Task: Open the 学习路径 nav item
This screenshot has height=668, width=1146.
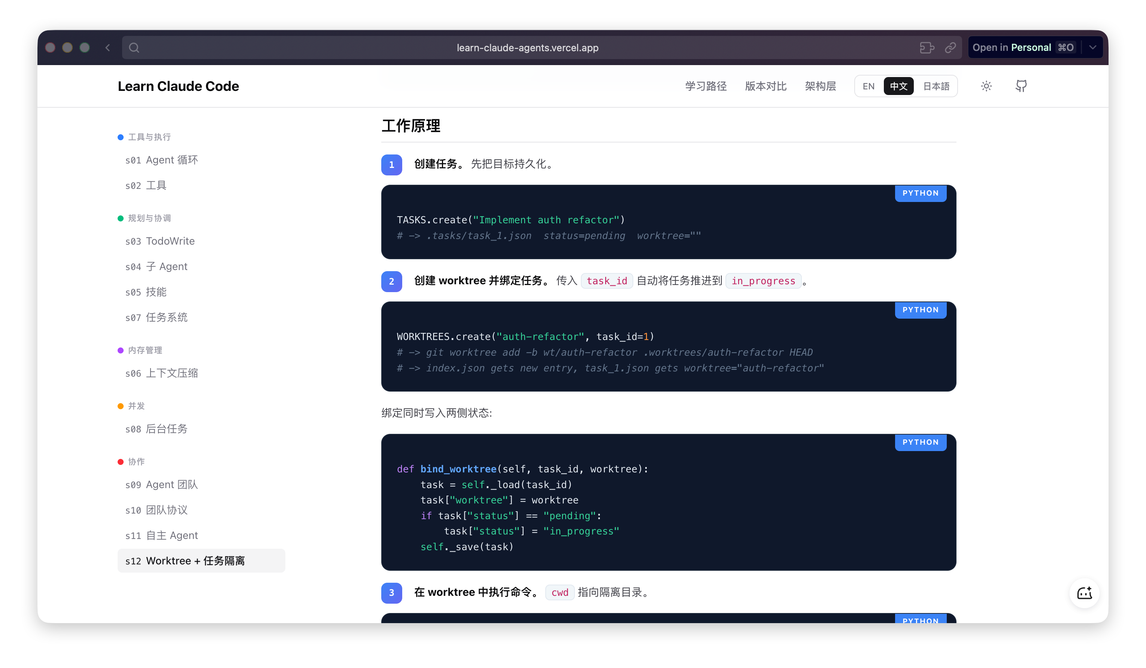Action: pyautogui.click(x=706, y=86)
